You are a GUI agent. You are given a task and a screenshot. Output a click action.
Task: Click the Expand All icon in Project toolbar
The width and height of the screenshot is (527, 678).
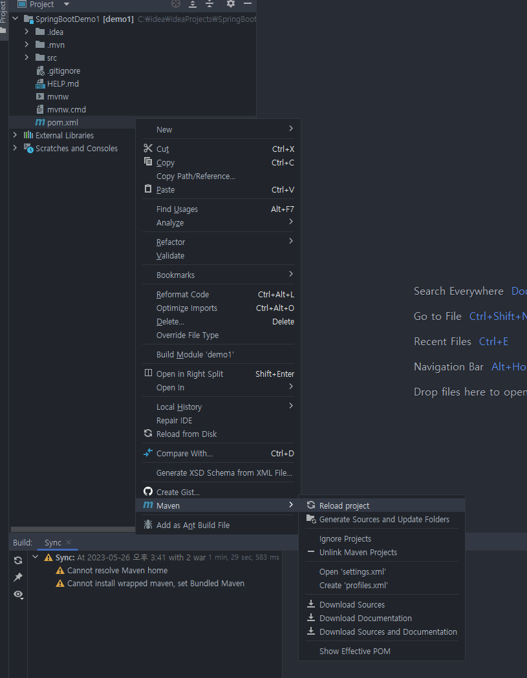193,4
